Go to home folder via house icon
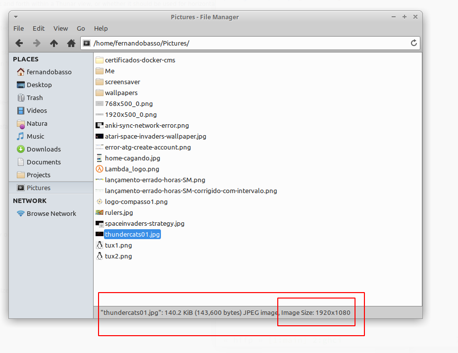This screenshot has width=458, height=353. tap(71, 43)
